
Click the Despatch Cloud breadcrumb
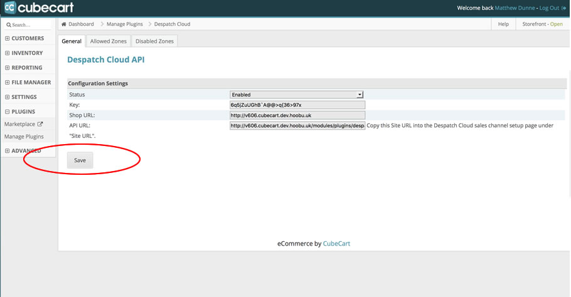coord(172,24)
